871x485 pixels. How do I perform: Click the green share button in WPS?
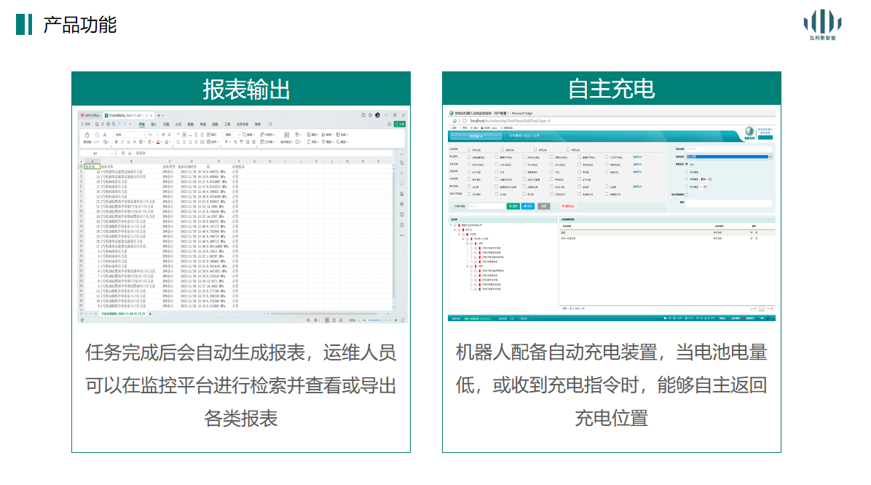pyautogui.click(x=401, y=125)
